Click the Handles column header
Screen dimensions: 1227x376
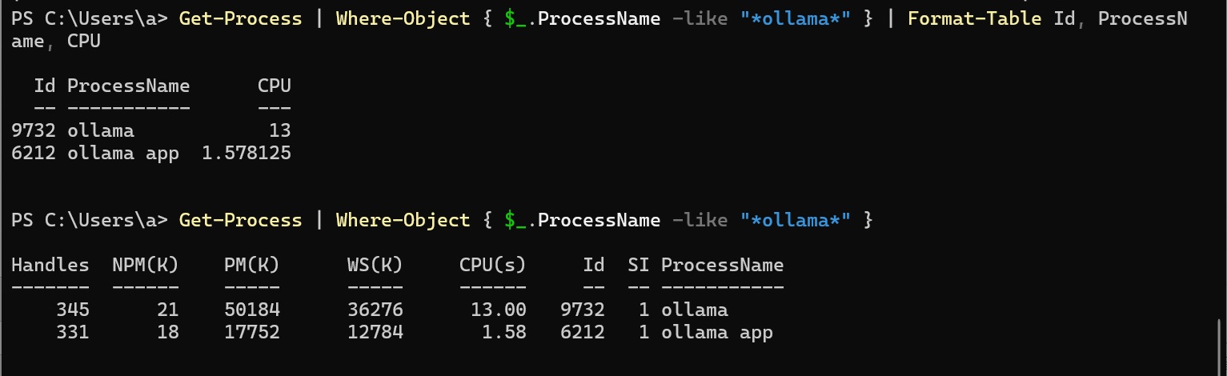[50, 265]
